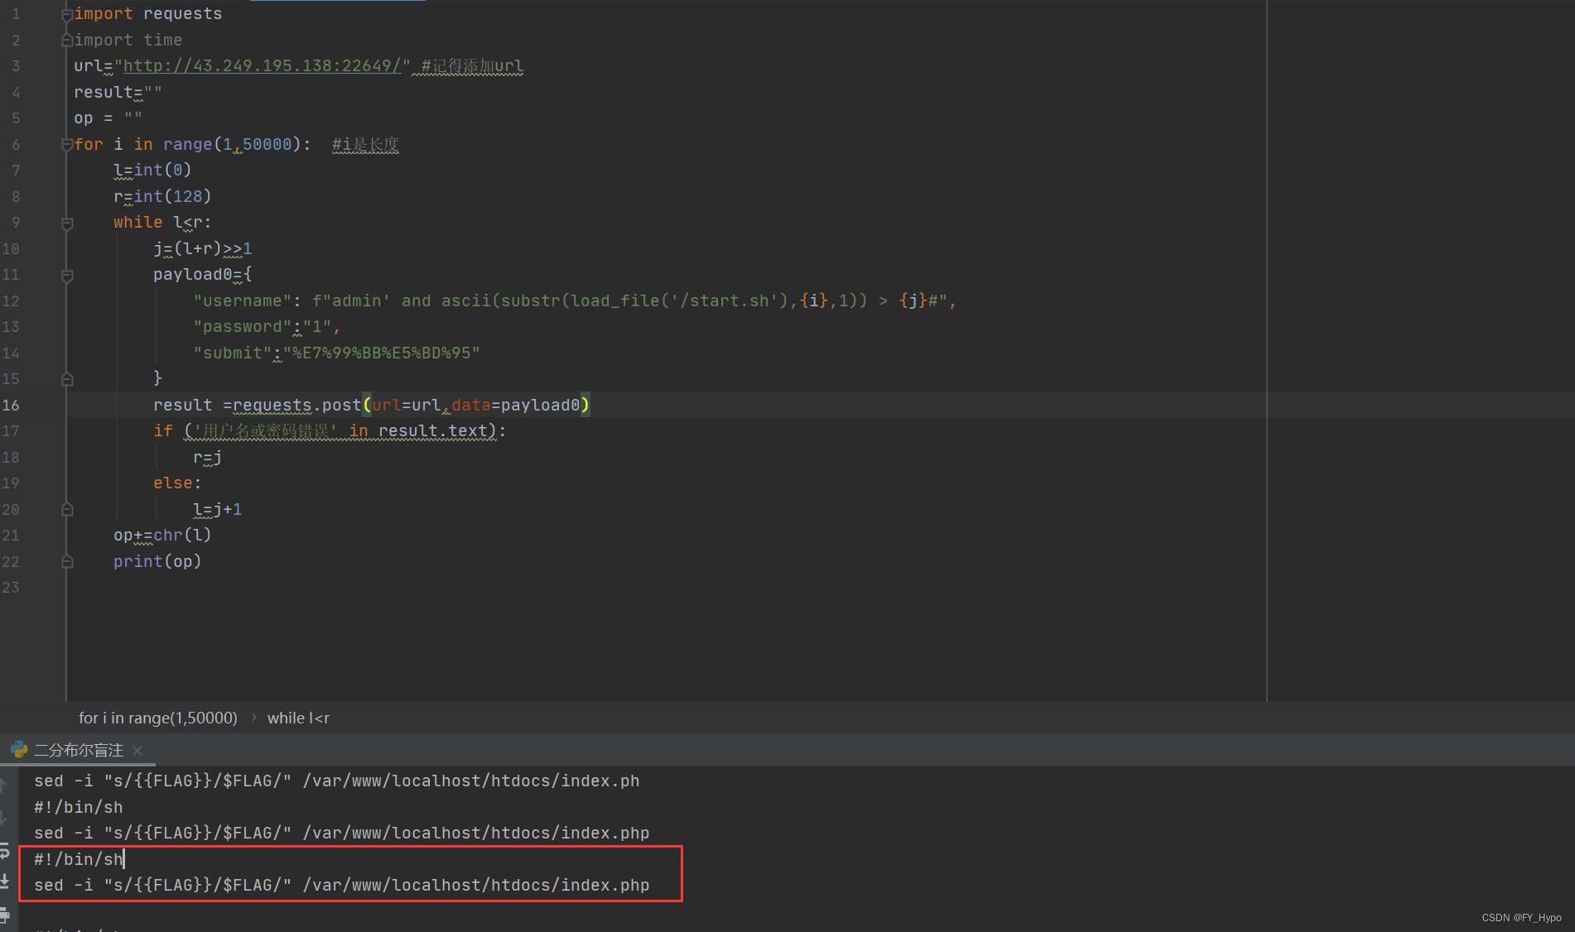Click the scroll-to-end icon in run console
The image size is (1575, 932).
coord(4,882)
